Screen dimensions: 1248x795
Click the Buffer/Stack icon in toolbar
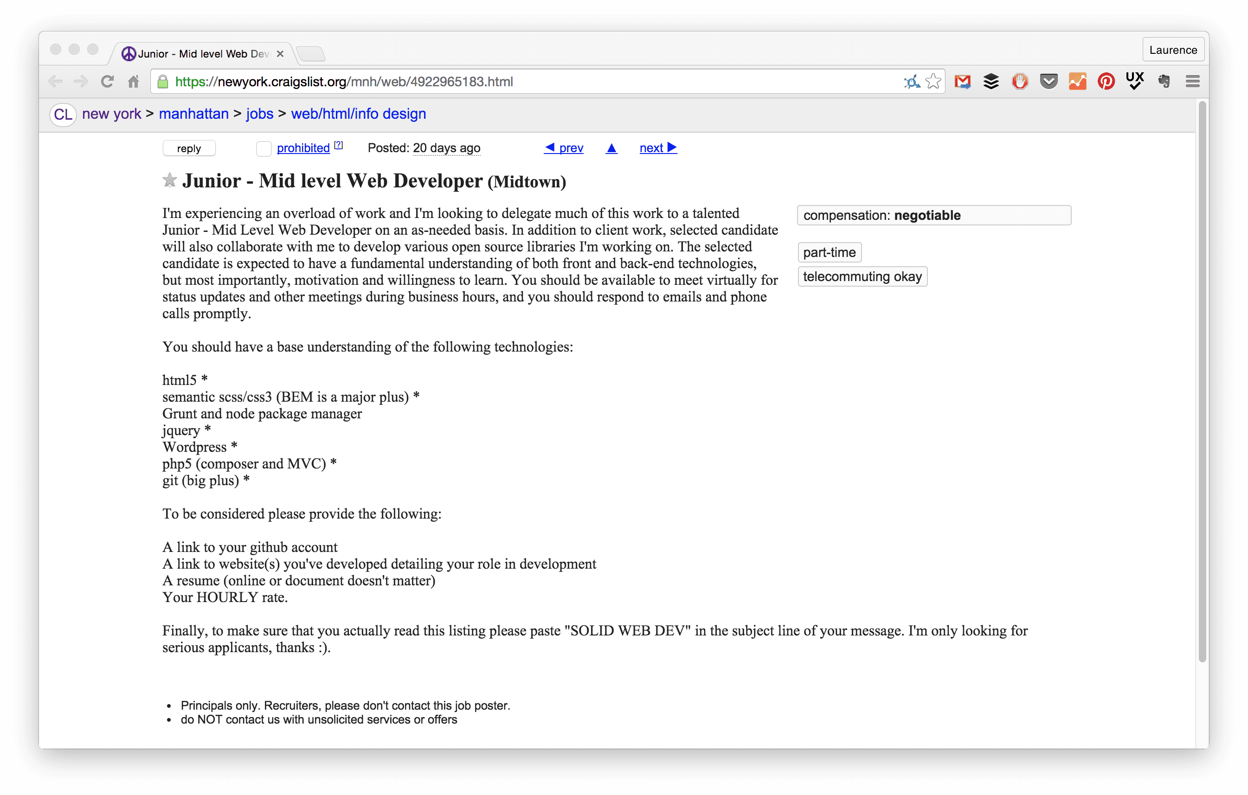(x=987, y=81)
